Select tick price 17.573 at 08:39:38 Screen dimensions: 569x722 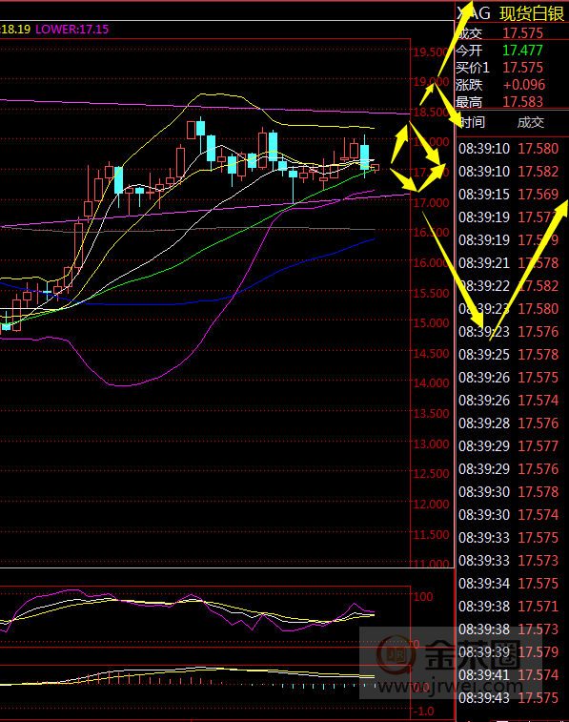539,629
